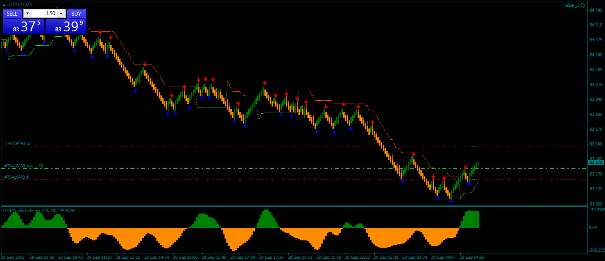The height and width of the screenshot is (261, 605).
Task: Click the 84.205 price axis label
Action: point(596,70)
